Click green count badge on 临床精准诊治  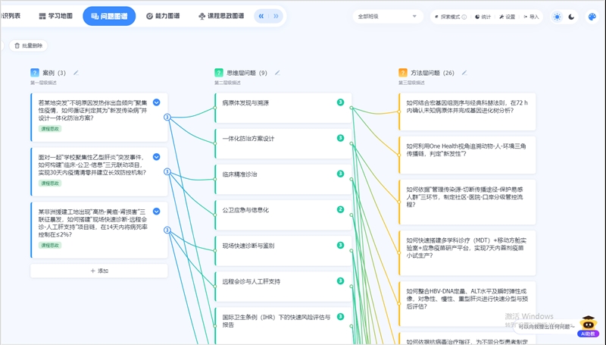tap(340, 174)
